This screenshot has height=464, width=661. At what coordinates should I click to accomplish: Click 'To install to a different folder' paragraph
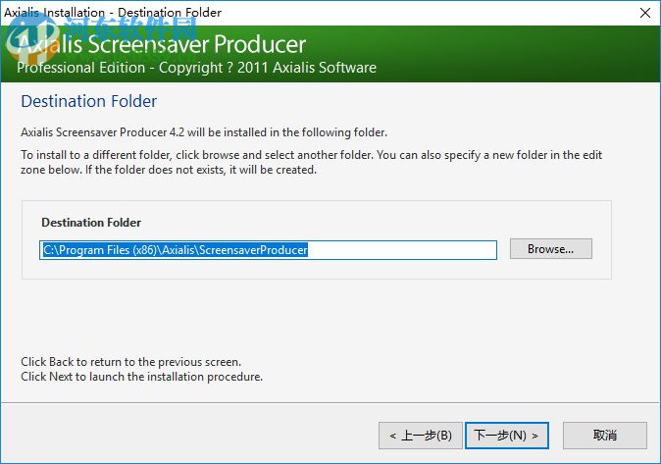pyautogui.click(x=311, y=163)
